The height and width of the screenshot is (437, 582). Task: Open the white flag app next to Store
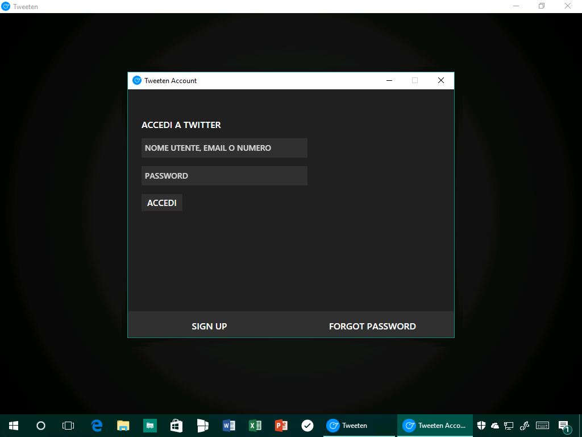click(203, 426)
